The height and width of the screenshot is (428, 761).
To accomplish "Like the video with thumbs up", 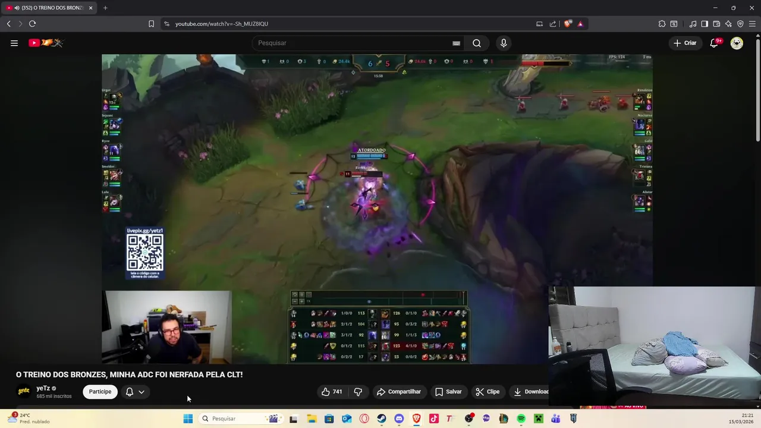I will tap(332, 392).
